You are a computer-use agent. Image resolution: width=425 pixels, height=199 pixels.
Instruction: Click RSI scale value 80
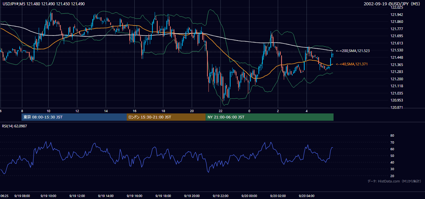[392, 136]
